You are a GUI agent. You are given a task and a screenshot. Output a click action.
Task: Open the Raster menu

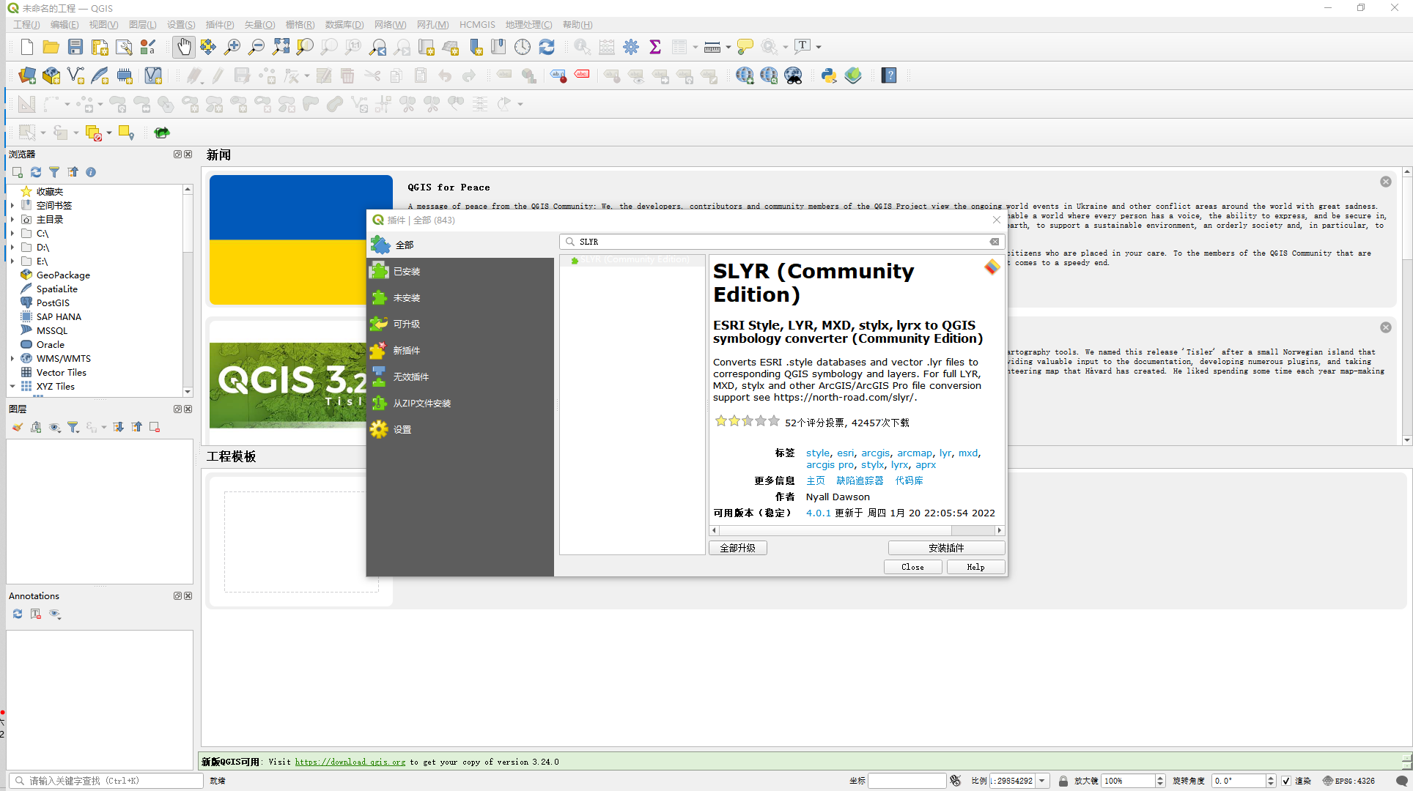tap(300, 25)
